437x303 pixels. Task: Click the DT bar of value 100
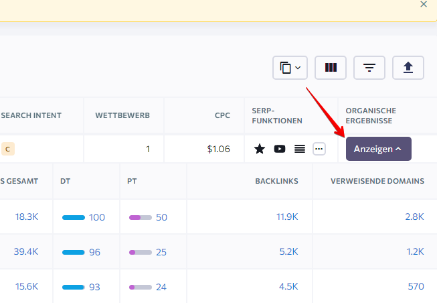click(74, 218)
